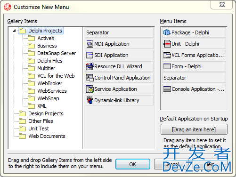236x177 pixels.
Task: Click the Dynamic-link Library DLL icon
Action: (90, 100)
